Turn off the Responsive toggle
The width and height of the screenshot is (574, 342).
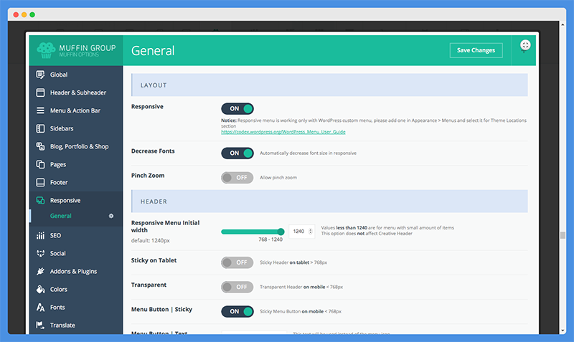pos(237,109)
